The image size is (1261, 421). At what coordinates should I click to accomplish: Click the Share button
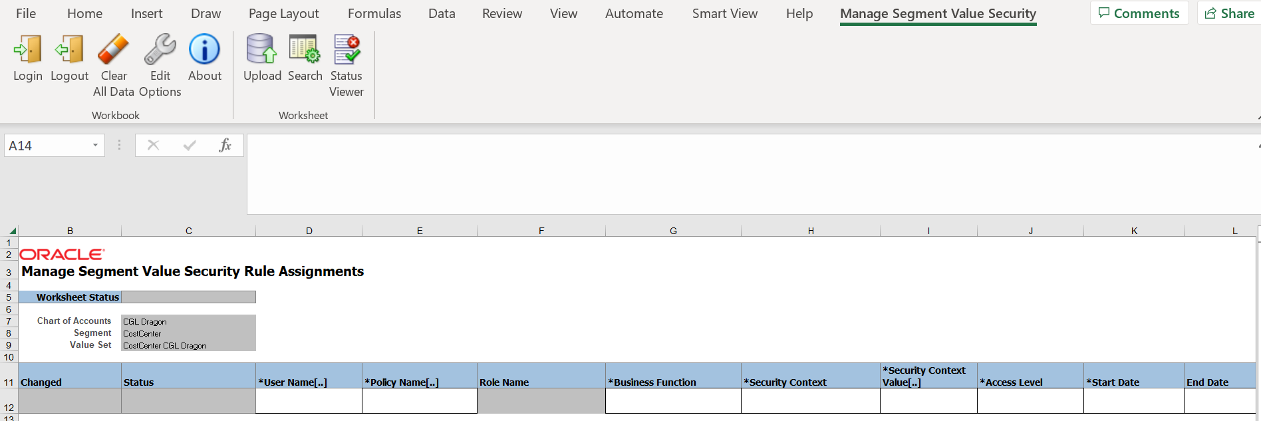click(x=1230, y=13)
